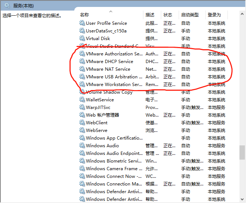The width and height of the screenshot is (246, 203).
Task: Click gear icon of VMware DHCP Service
Action: point(82,62)
